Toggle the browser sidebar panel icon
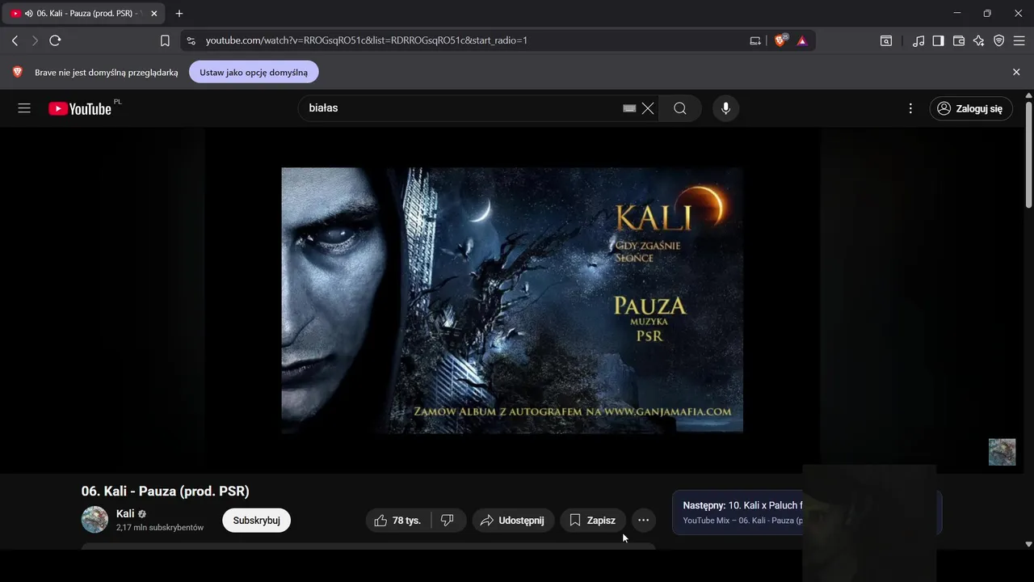The image size is (1034, 582). click(x=938, y=40)
